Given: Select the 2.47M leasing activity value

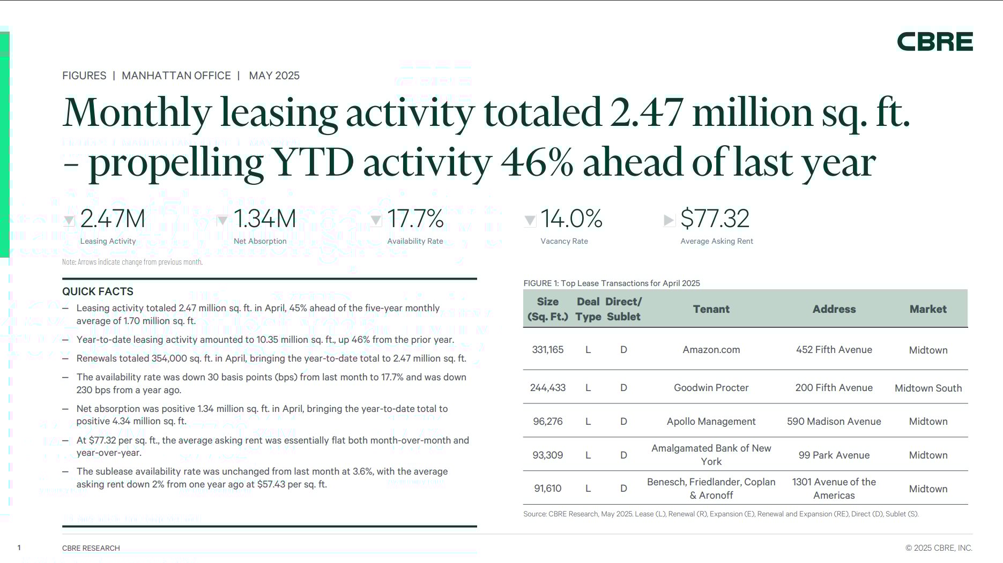Looking at the screenshot, I should (113, 219).
